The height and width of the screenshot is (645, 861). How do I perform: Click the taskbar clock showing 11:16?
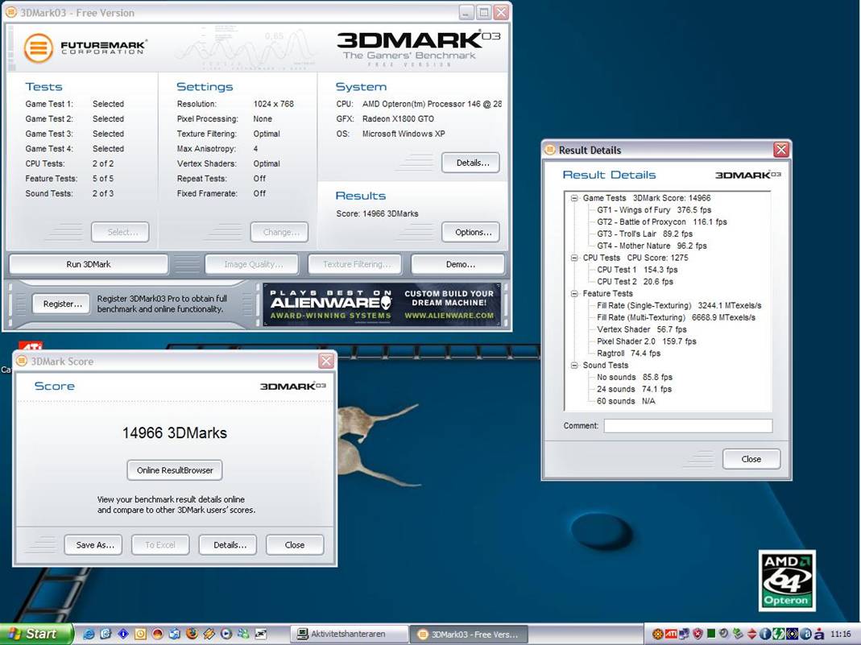pos(840,634)
